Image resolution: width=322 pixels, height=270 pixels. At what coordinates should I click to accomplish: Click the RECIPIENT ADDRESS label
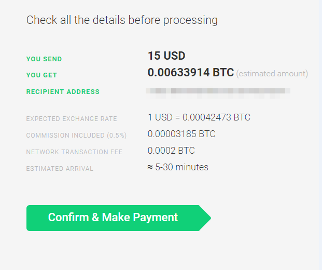pyautogui.click(x=63, y=92)
